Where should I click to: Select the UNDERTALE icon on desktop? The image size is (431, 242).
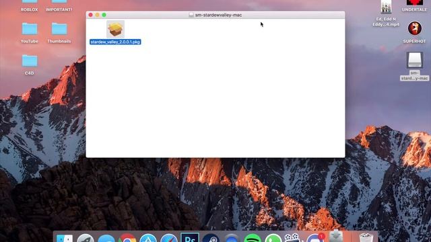[415, 3]
